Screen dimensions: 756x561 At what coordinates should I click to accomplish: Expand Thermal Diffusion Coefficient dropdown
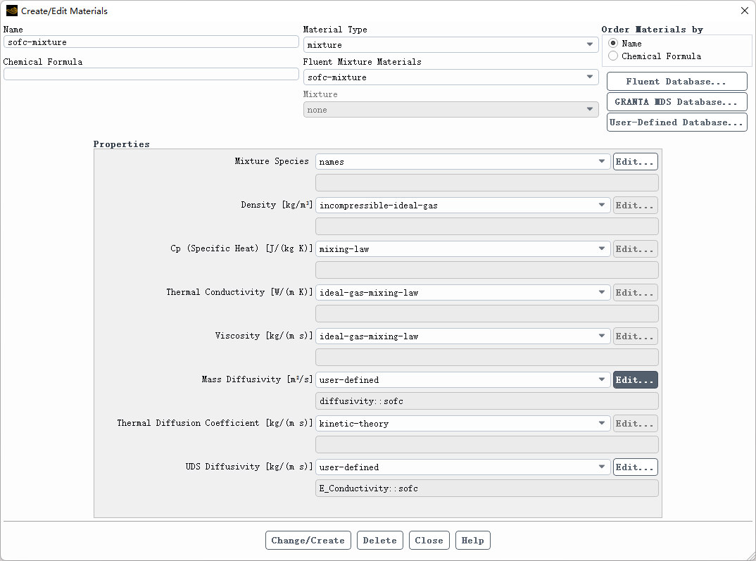click(462, 424)
